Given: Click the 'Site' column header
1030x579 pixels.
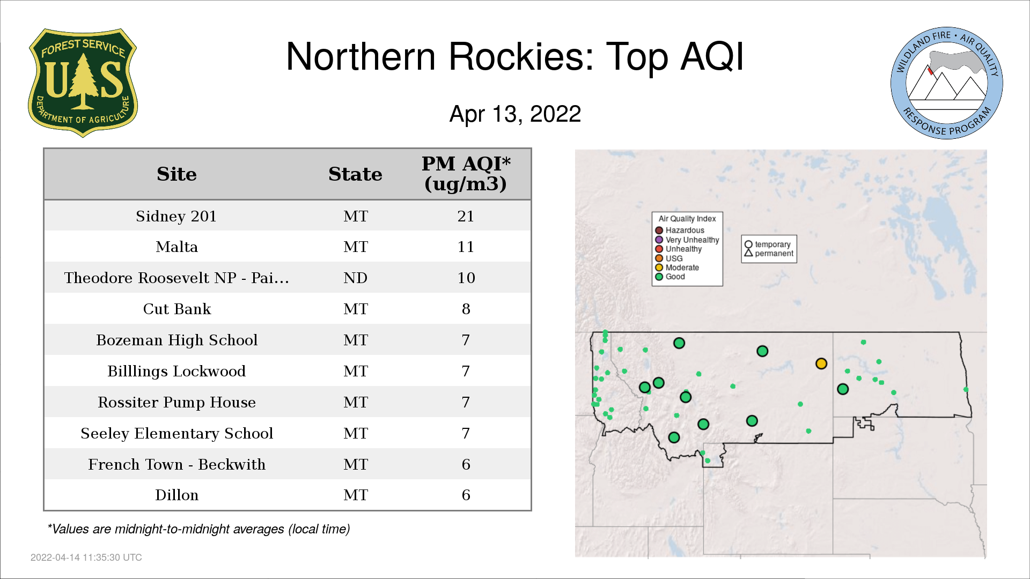Looking at the screenshot, I should click(x=176, y=174).
